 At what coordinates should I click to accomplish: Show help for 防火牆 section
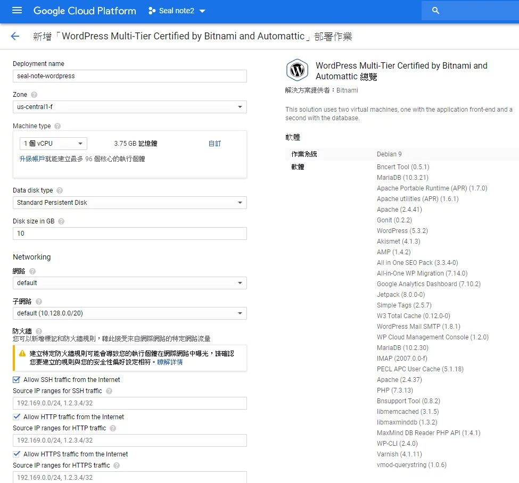pos(39,331)
